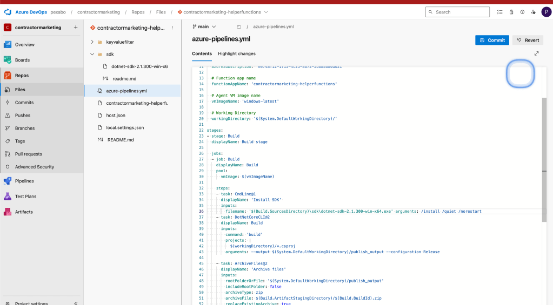Open Advanced Security in Repos submenu
553x305 pixels.
(x=42, y=167)
